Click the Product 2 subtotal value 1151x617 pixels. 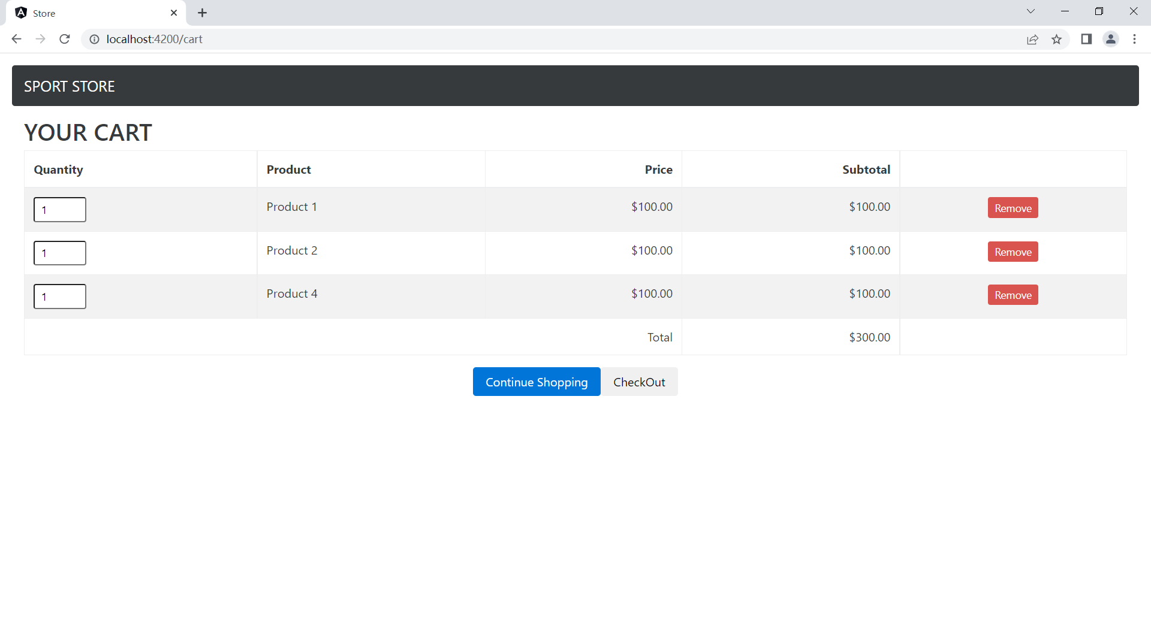coord(869,250)
